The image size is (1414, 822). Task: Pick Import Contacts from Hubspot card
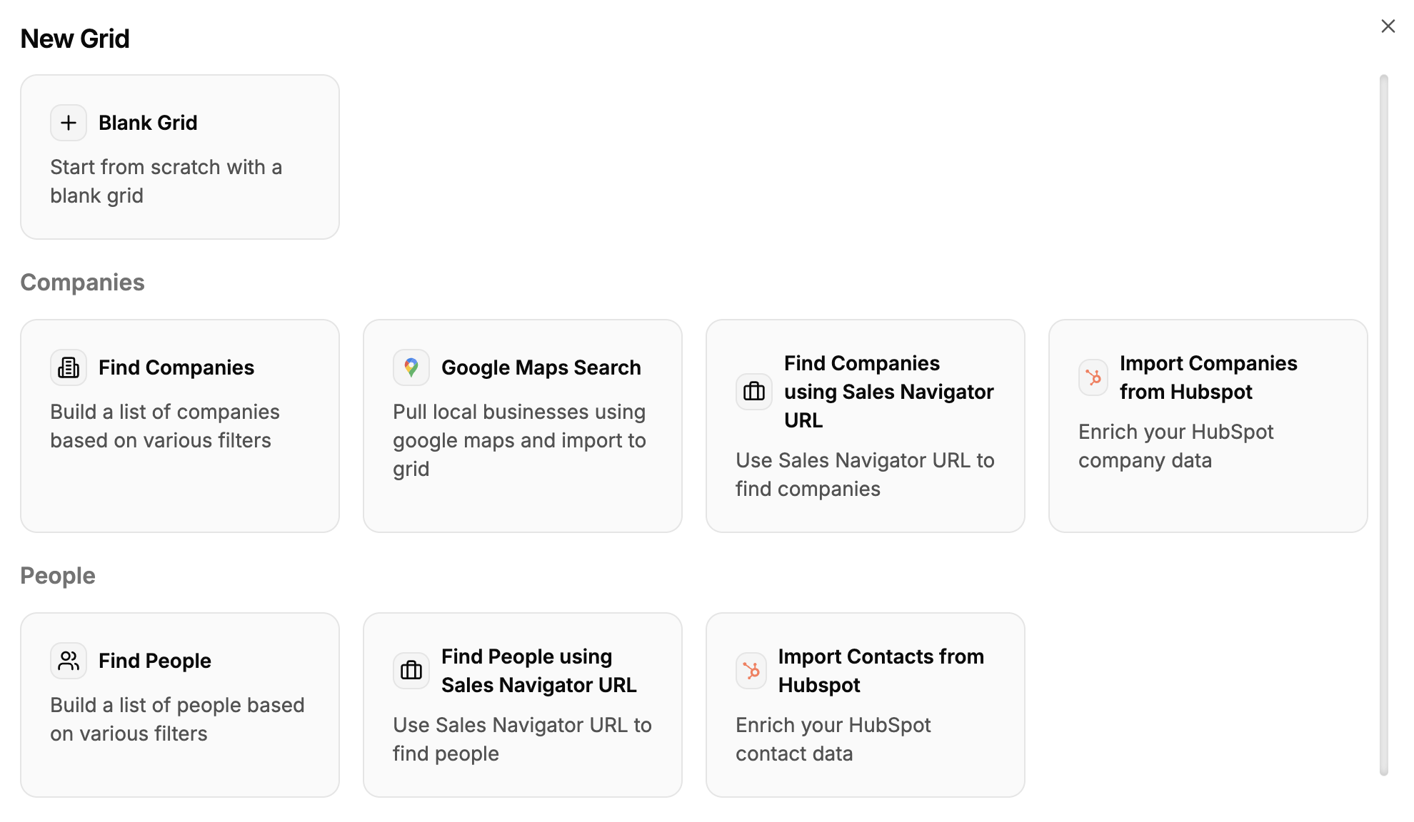[x=866, y=705]
